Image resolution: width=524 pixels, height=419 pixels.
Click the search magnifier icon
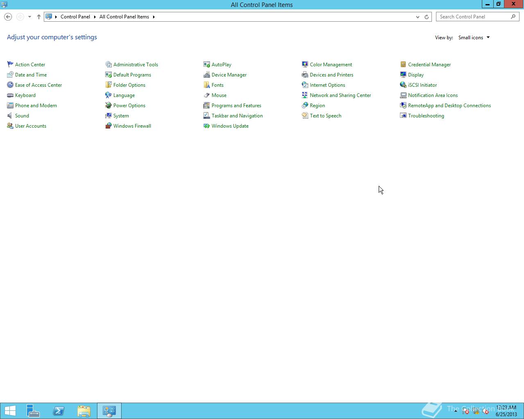point(513,17)
